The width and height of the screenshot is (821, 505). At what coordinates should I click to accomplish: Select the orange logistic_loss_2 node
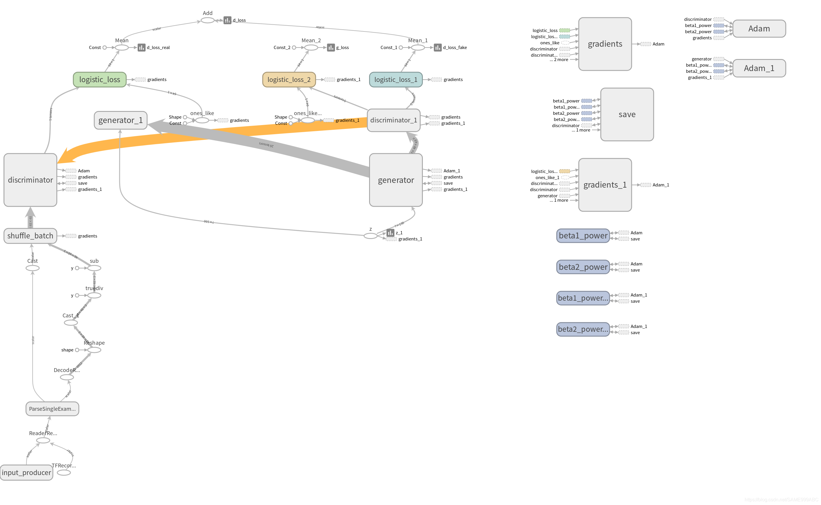289,80
